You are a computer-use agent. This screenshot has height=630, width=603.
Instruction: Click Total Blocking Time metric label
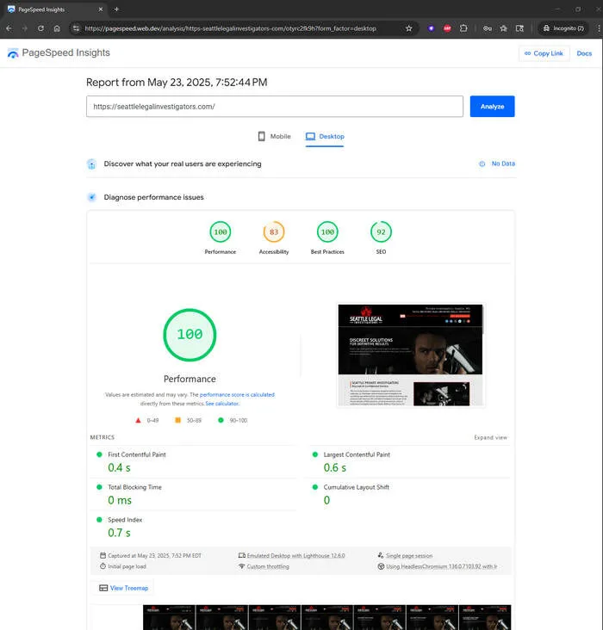[x=134, y=487]
